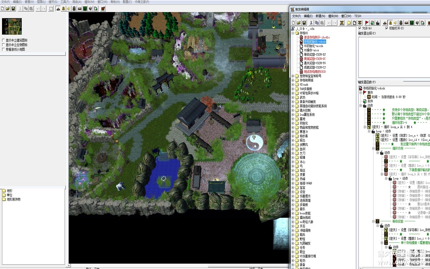Collapse the 事件 node in trigger functions
Image resolution: width=430 pixels, height=269 pixels.
click(x=360, y=92)
